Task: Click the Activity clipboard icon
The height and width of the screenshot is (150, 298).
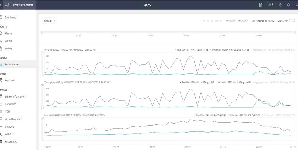Action: [1, 48]
